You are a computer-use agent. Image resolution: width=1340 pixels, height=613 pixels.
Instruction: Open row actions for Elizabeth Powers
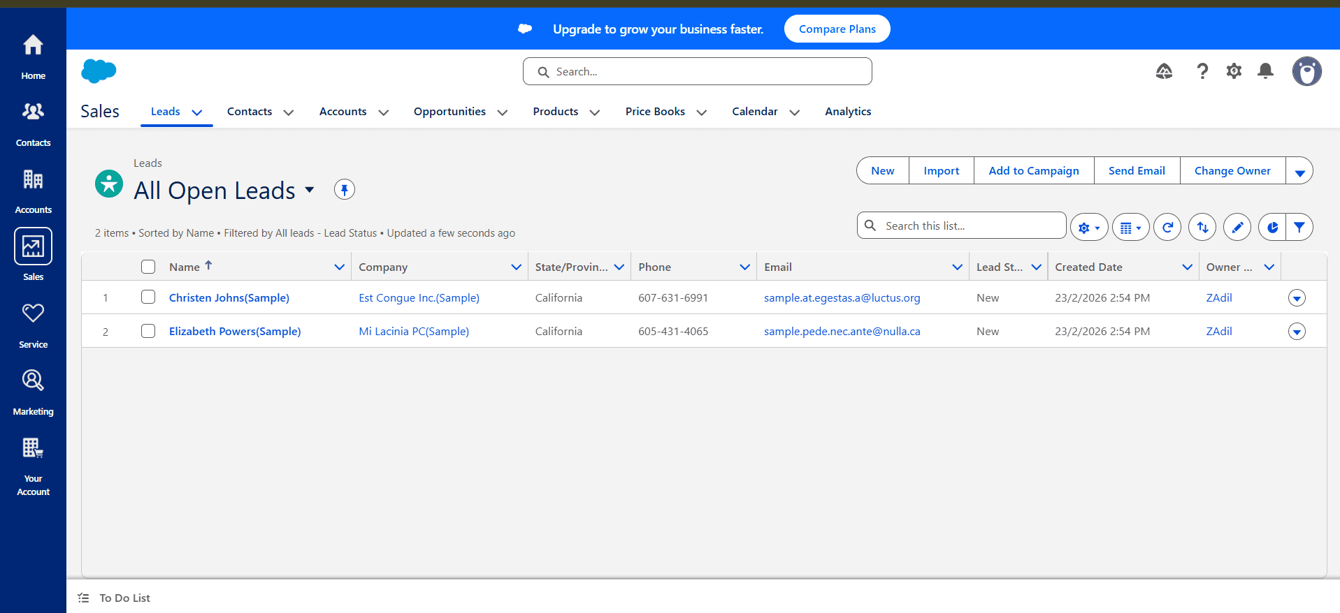1297,332
